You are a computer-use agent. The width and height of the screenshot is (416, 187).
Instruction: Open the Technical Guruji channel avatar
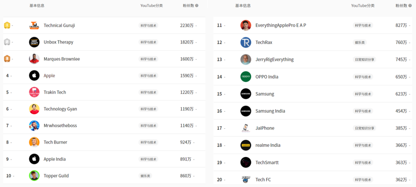click(x=34, y=25)
